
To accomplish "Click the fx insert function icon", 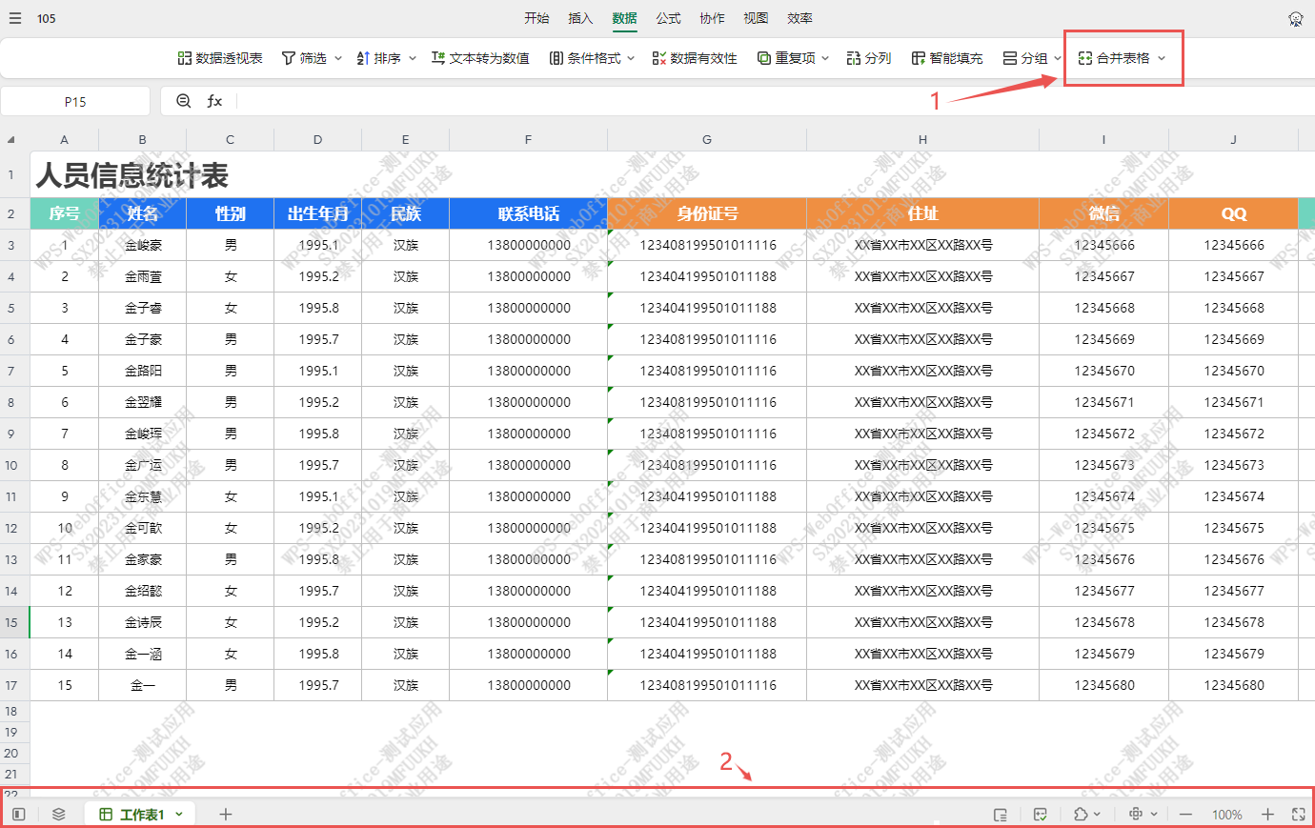I will [214, 101].
